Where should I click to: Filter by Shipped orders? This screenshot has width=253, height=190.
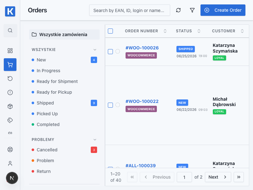pos(64,103)
